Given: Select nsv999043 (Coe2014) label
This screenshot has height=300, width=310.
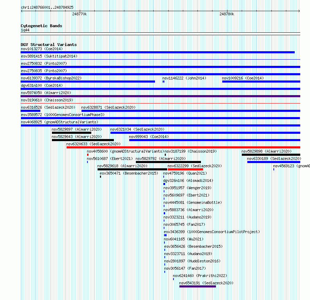Looking at the screenshot, I should click(x=149, y=137).
